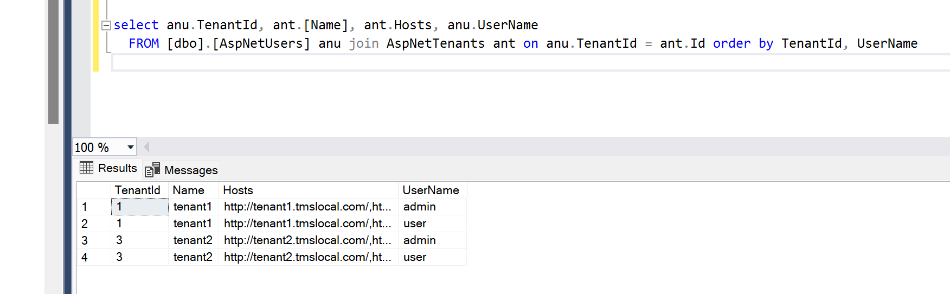Select the Name column header
Screen dimensions: 950x294
point(189,190)
